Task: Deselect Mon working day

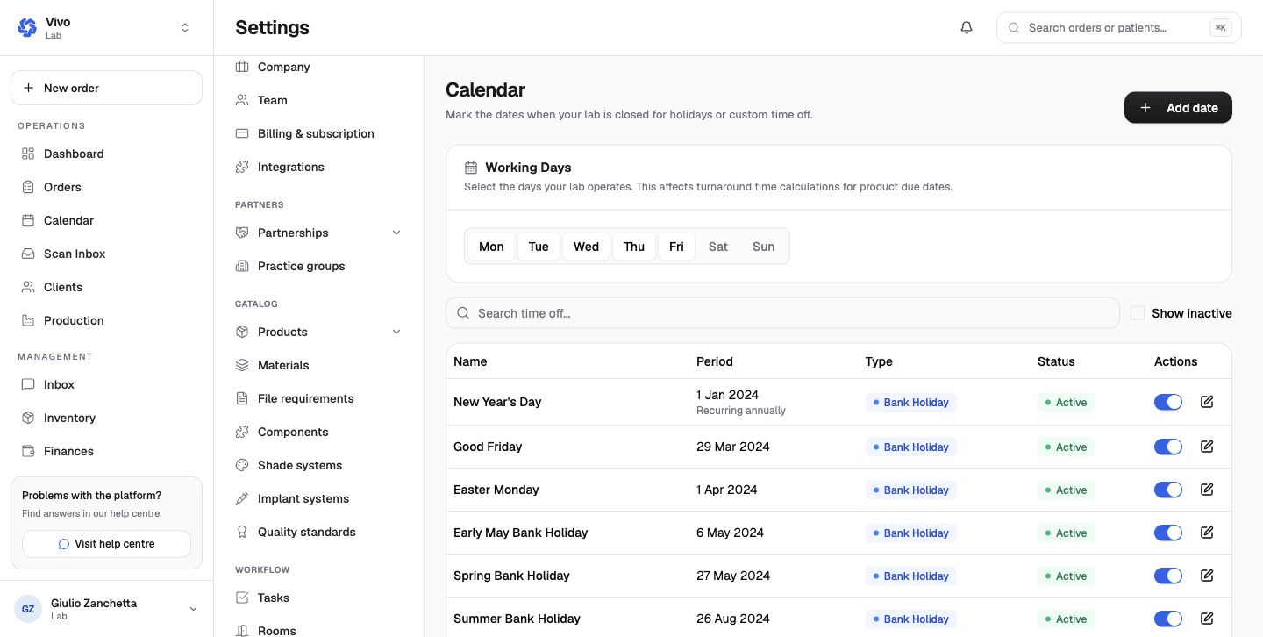Action: tap(491, 247)
